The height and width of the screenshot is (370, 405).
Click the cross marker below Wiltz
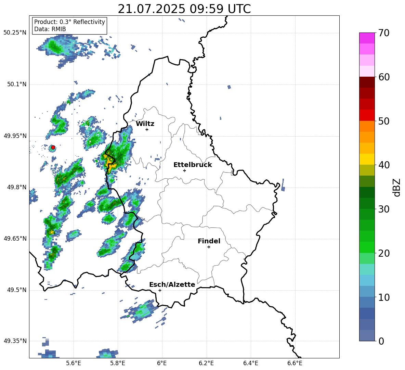[x=147, y=129]
